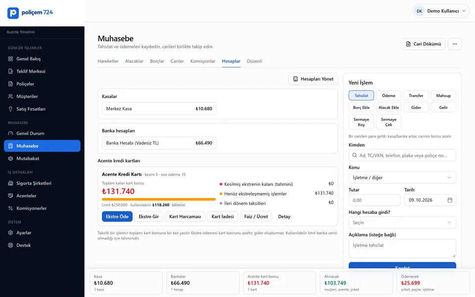Click the Ekstre Öde button
Screen dimensions: 475x297
pyautogui.click(x=117, y=217)
